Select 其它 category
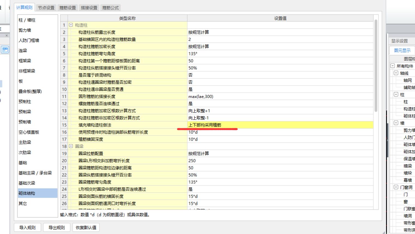415x234 pixels. click(x=38, y=204)
